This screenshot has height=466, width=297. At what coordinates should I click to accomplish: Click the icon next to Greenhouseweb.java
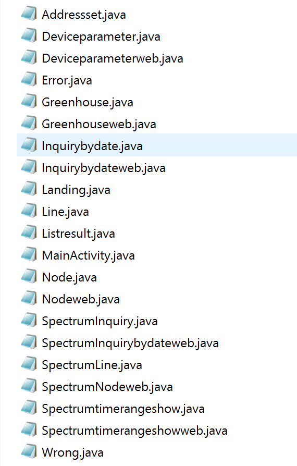click(29, 124)
